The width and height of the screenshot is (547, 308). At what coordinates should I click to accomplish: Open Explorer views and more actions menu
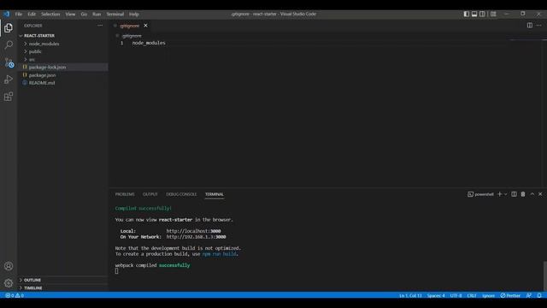100,26
